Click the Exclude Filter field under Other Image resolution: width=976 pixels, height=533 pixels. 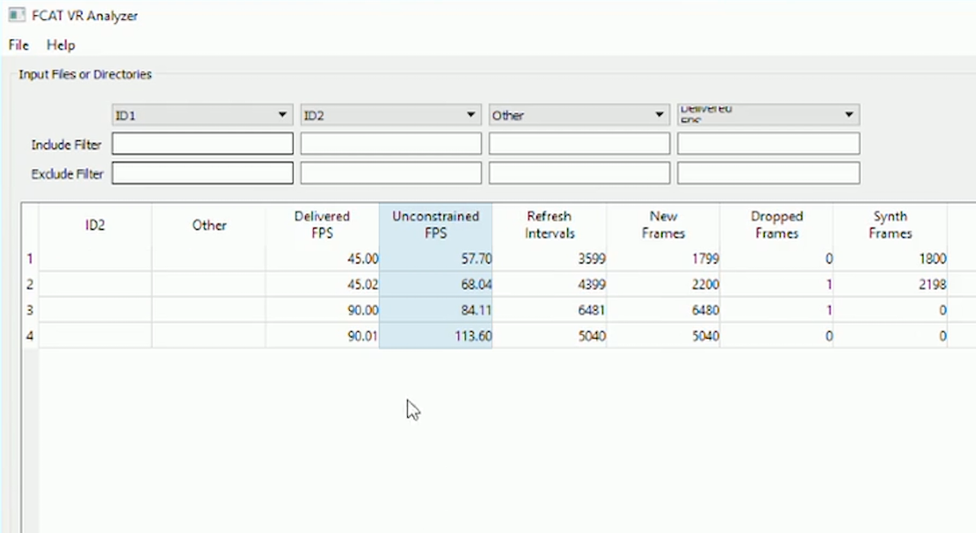point(579,173)
